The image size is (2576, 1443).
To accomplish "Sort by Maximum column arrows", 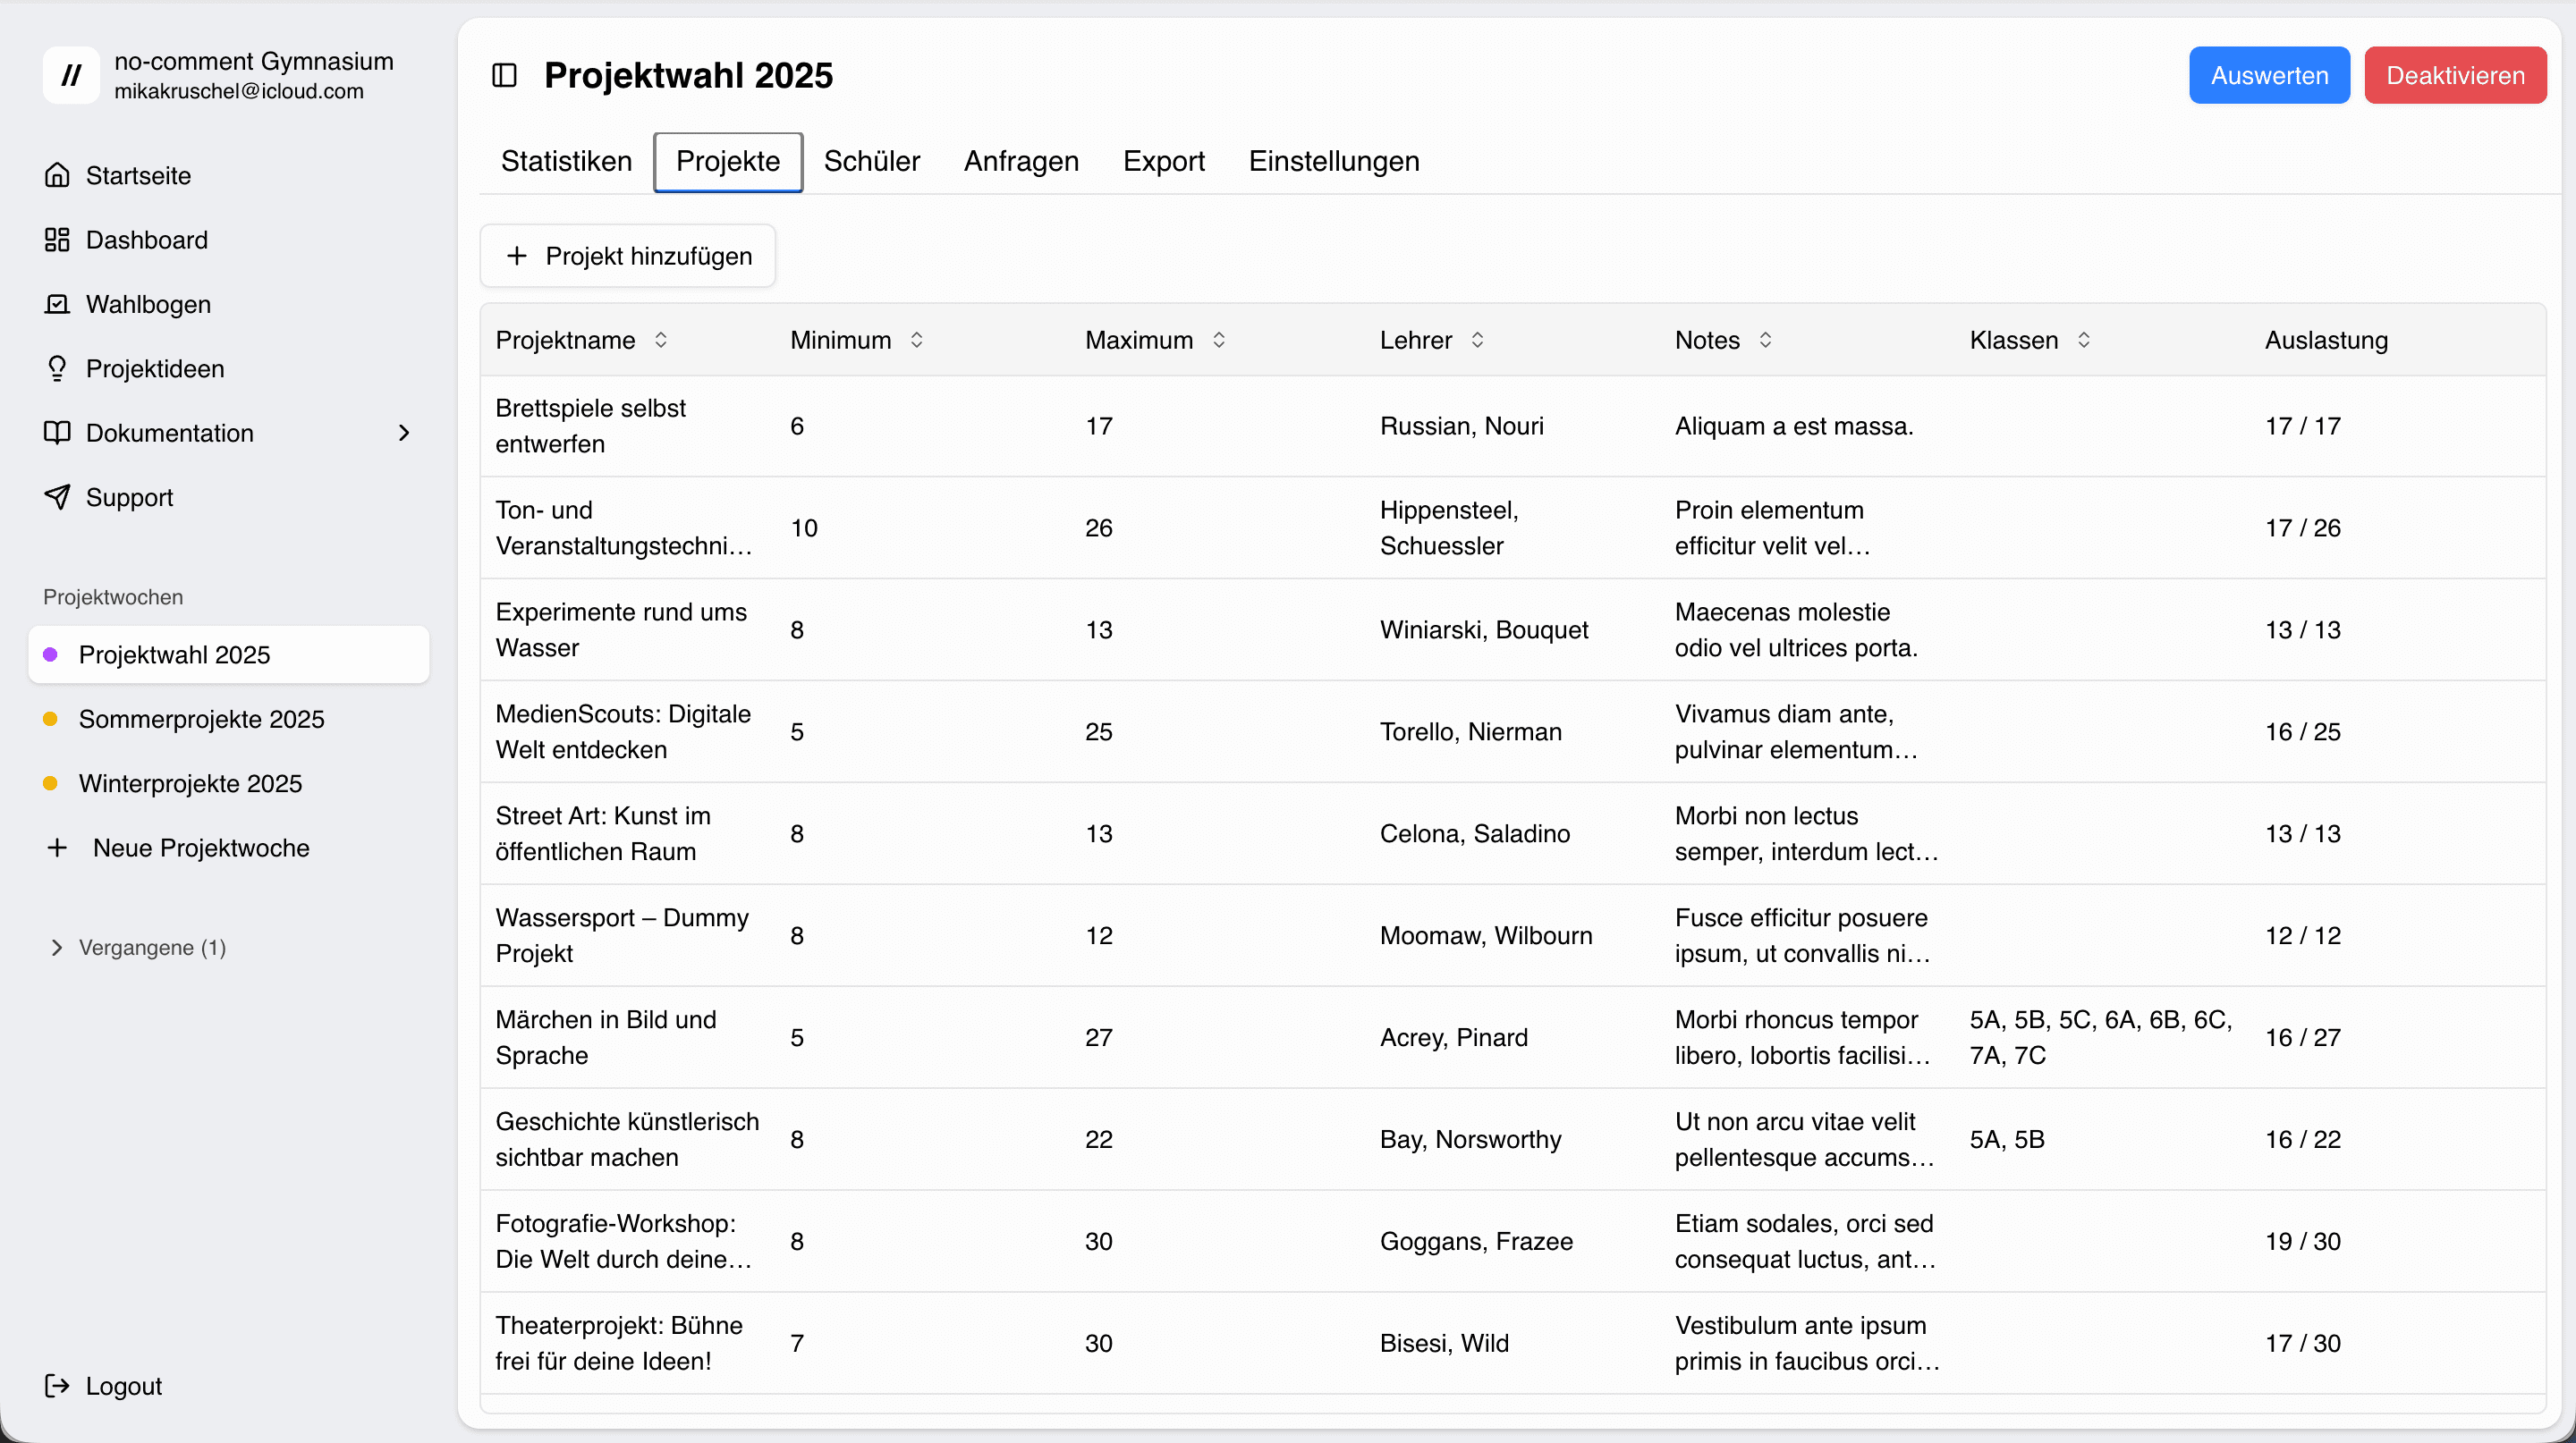I will click(1219, 340).
